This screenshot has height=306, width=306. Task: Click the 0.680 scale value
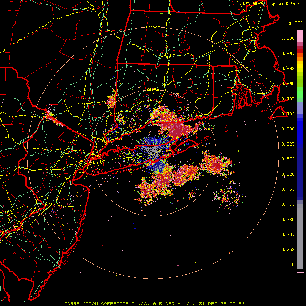tap(288, 129)
